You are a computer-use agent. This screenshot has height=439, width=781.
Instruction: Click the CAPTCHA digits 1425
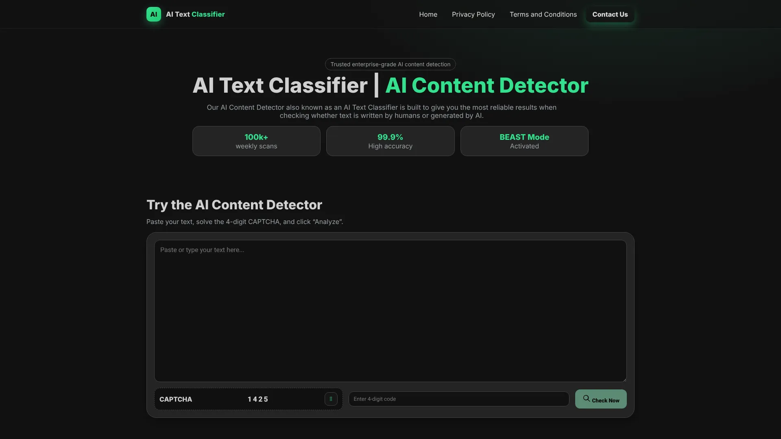tap(258, 399)
